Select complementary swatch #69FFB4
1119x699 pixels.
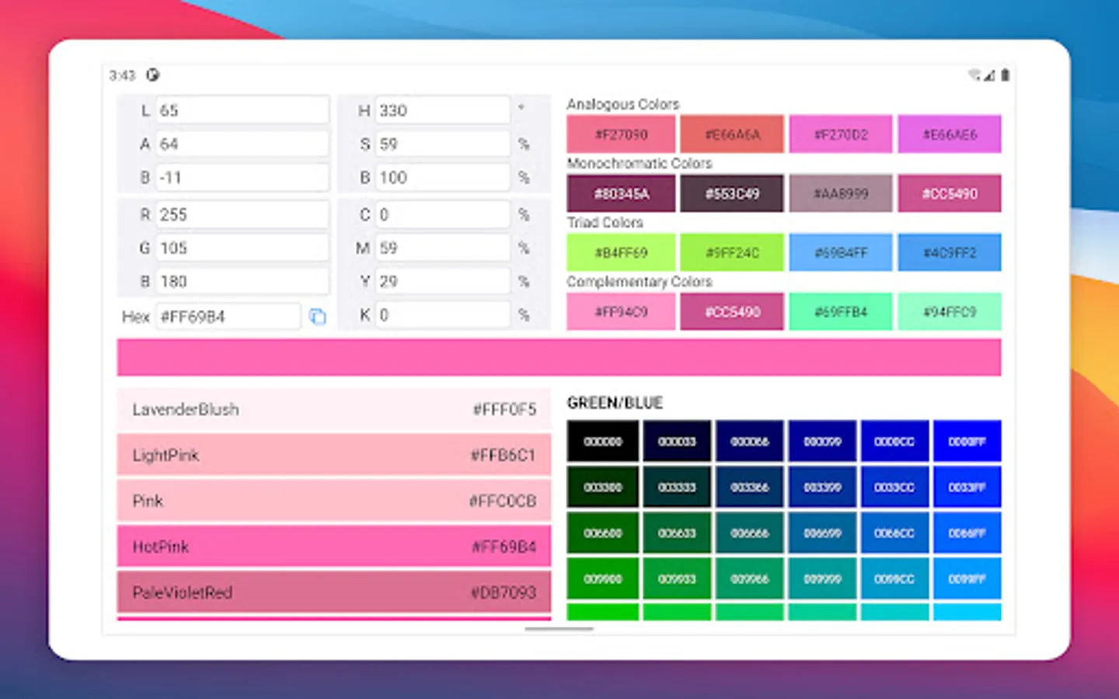[x=841, y=311]
